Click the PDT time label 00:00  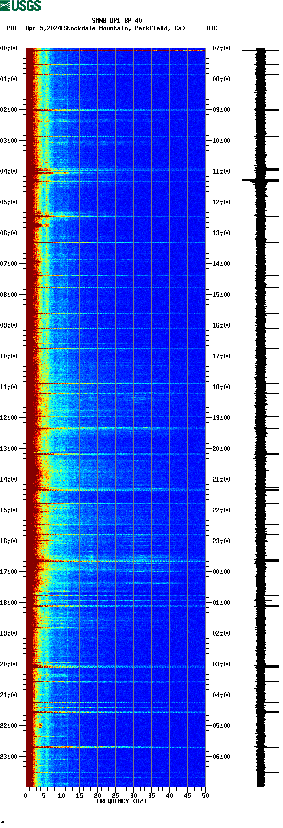click(x=9, y=48)
